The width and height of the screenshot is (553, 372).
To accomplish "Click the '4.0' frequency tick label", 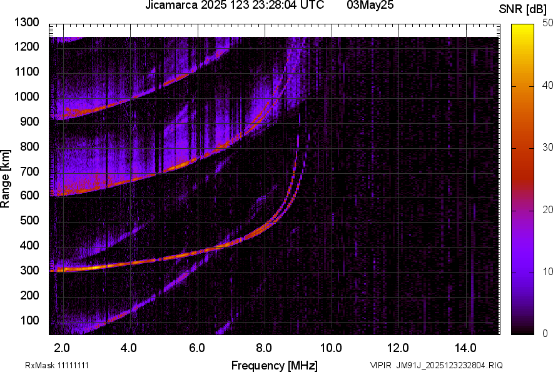I will coord(129,348).
